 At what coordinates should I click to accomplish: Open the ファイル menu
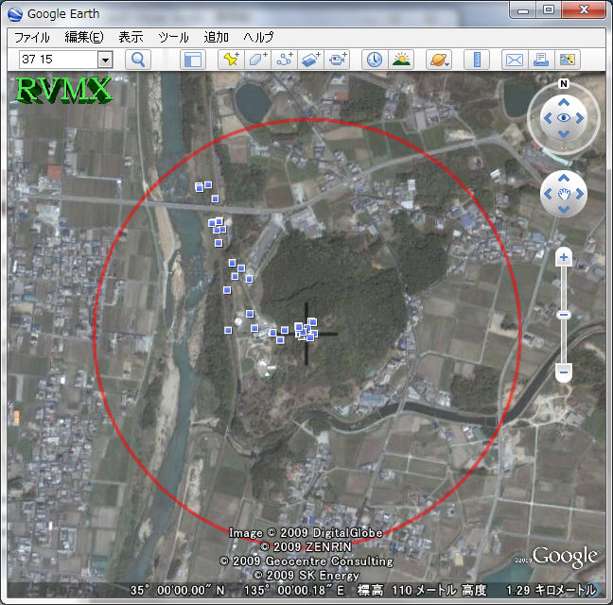pos(32,37)
